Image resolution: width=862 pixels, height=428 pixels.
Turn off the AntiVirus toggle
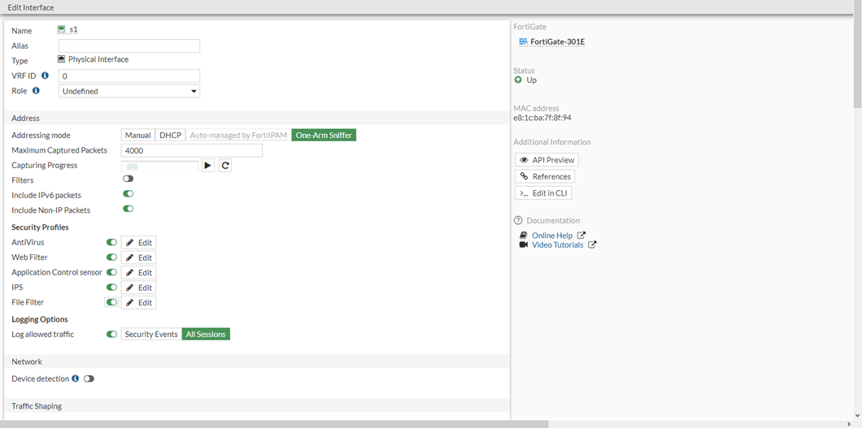pyautogui.click(x=111, y=242)
